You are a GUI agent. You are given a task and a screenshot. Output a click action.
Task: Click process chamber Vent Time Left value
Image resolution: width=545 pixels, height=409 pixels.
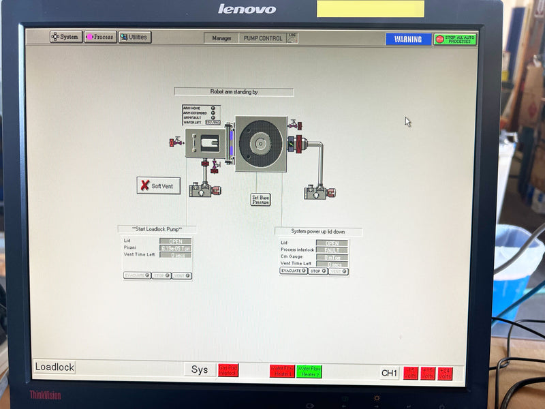tap(332, 264)
